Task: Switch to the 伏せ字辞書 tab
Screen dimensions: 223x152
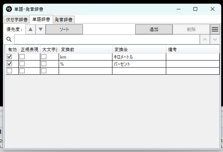Action: click(x=17, y=20)
